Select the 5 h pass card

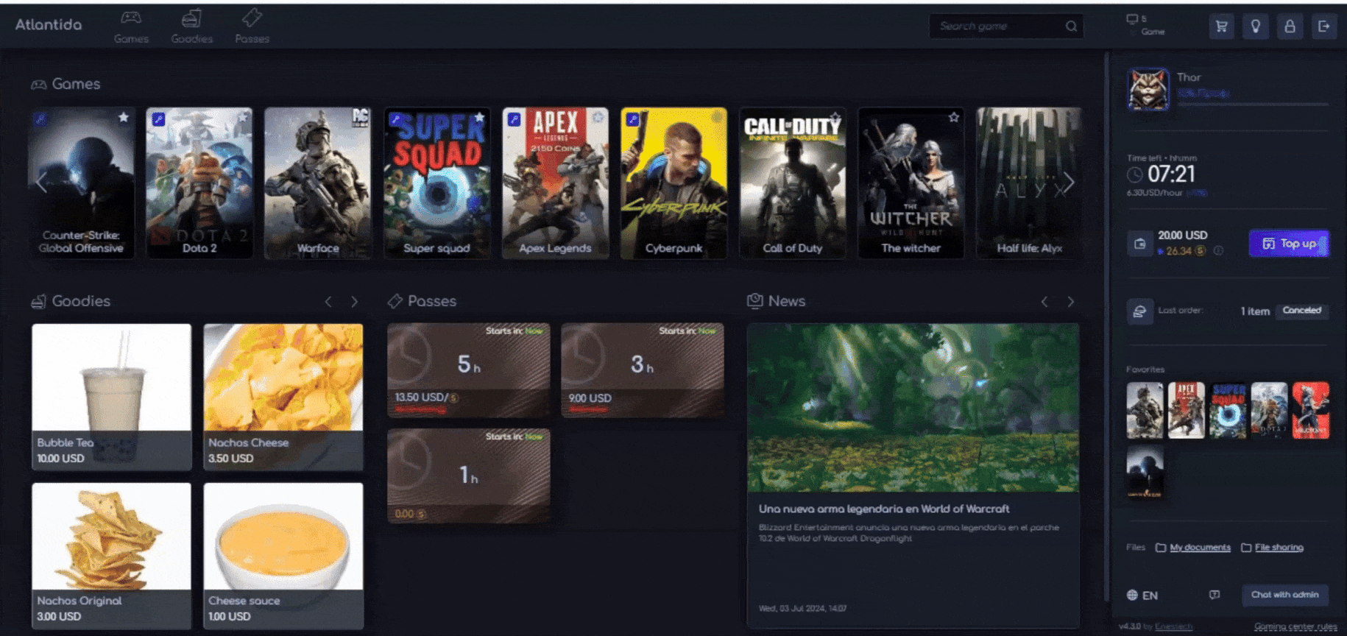pyautogui.click(x=469, y=370)
